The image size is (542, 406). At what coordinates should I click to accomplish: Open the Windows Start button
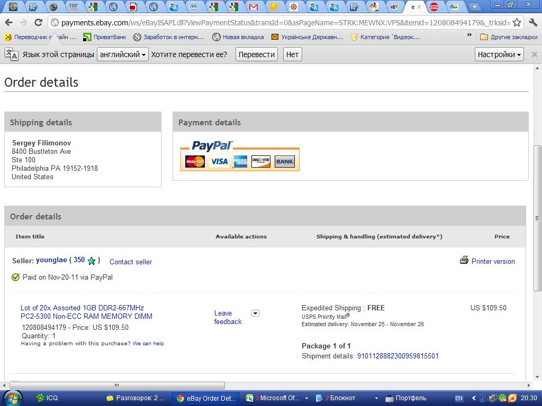[x=13, y=398]
